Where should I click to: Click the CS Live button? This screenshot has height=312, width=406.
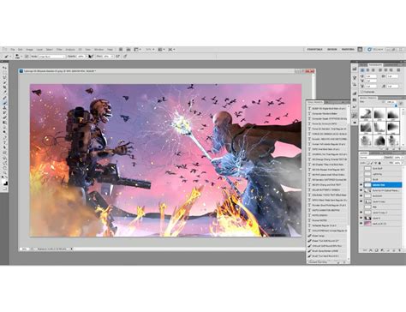click(x=375, y=50)
